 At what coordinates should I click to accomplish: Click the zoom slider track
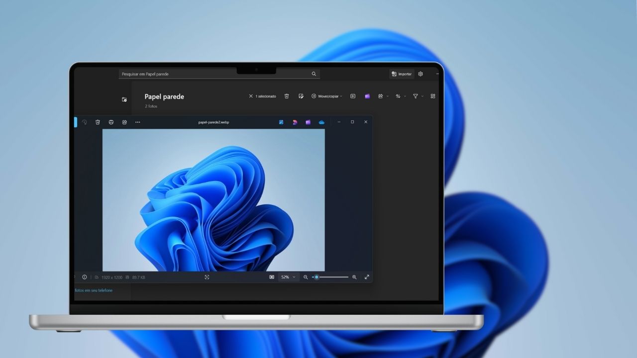coord(333,277)
